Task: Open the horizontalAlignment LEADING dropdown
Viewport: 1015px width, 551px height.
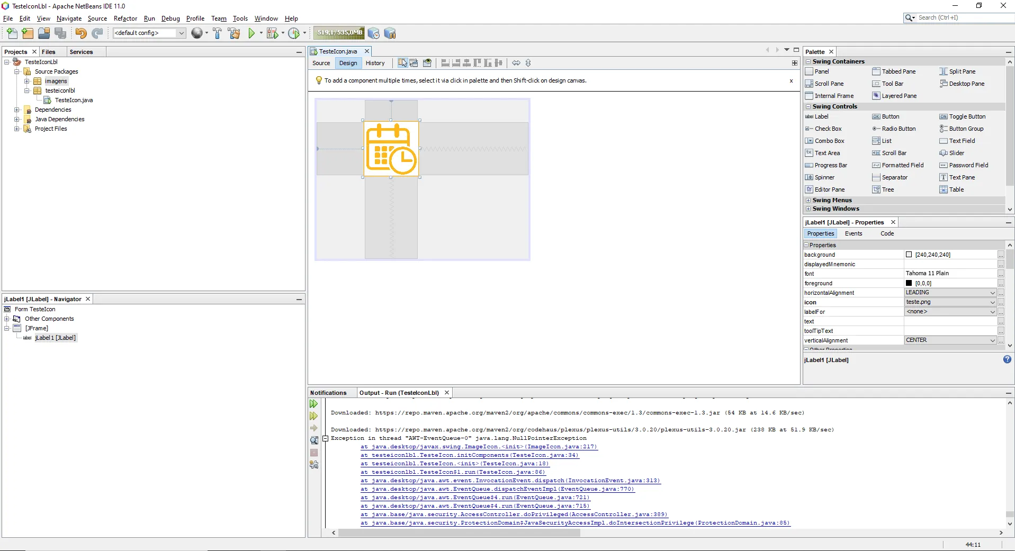Action: point(992,293)
